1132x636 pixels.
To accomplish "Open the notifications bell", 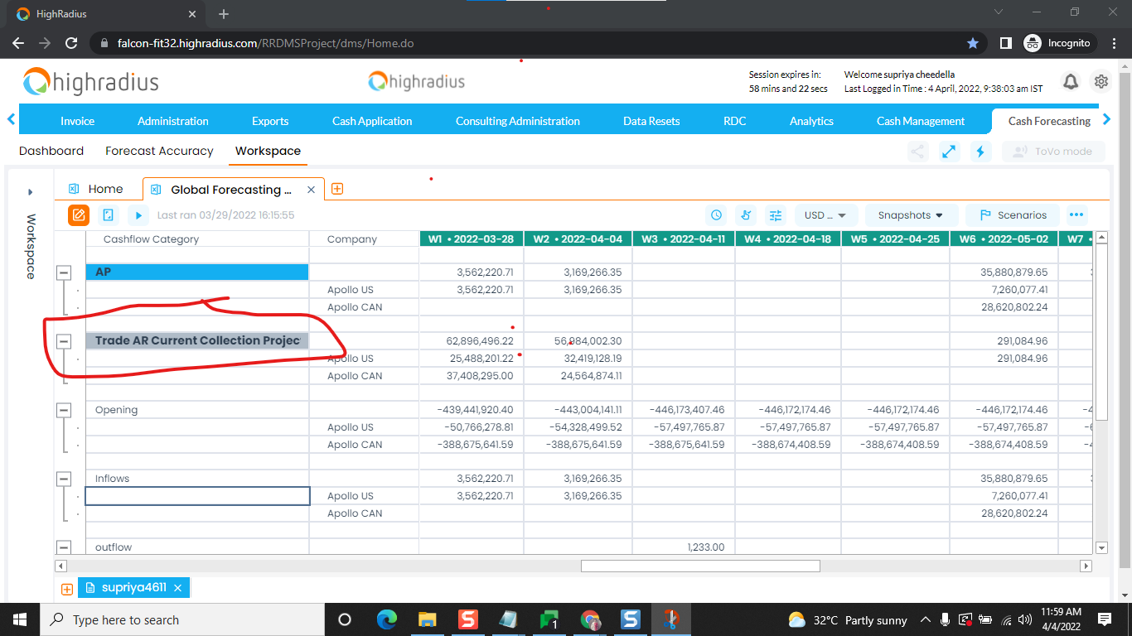I will [x=1071, y=81].
